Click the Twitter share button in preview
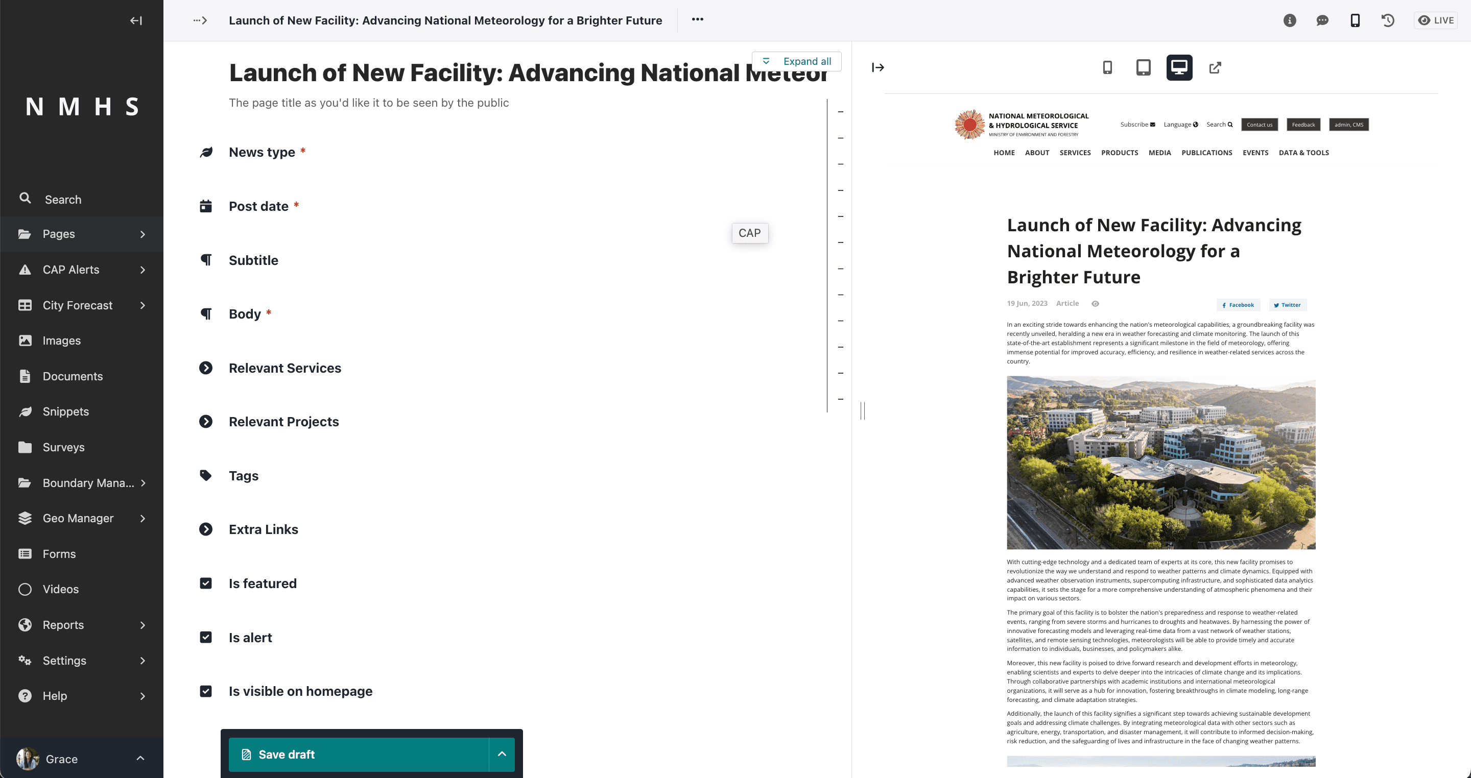 pyautogui.click(x=1288, y=305)
